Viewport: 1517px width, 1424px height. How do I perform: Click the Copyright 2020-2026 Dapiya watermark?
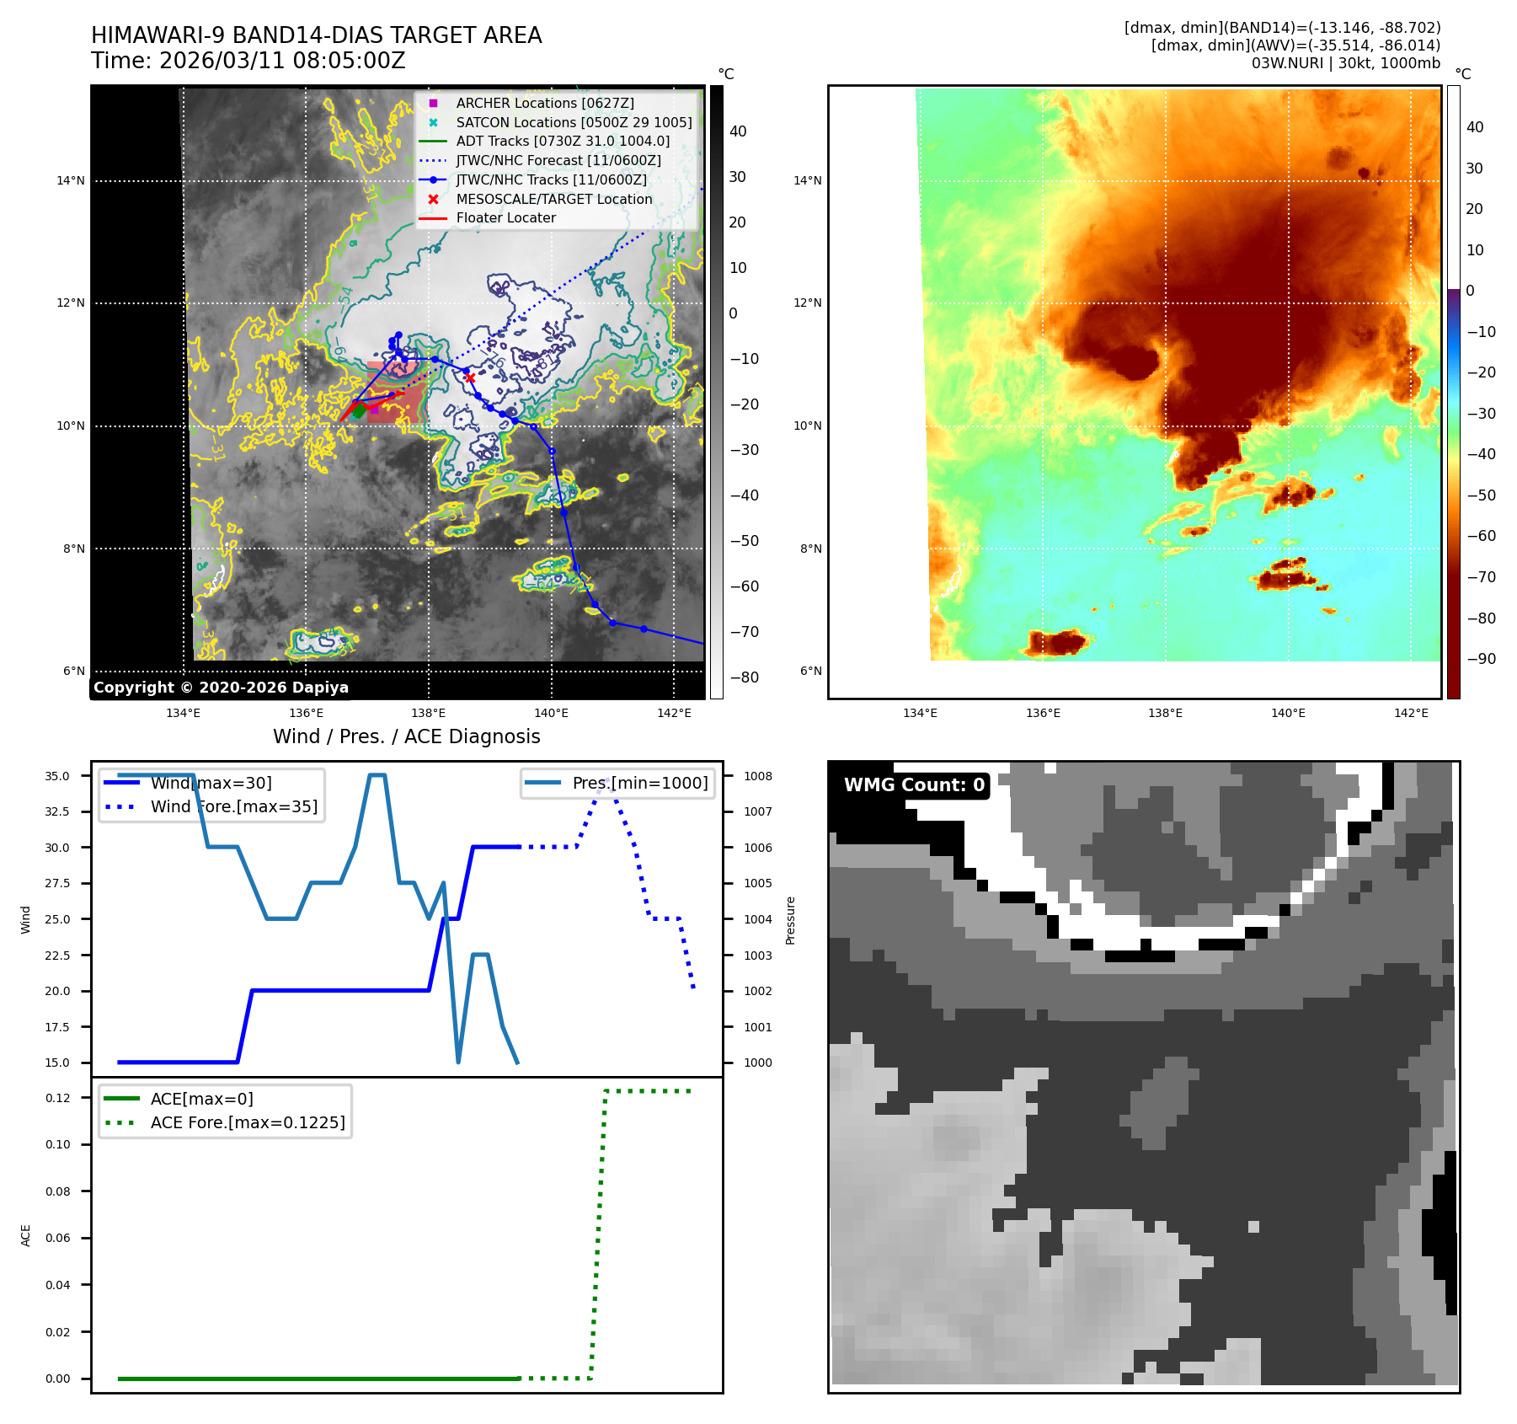221,688
